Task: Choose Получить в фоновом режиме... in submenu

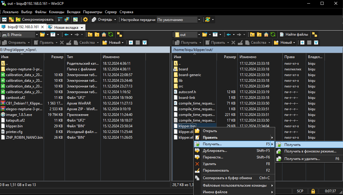Action: point(309,151)
